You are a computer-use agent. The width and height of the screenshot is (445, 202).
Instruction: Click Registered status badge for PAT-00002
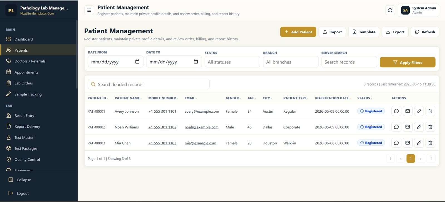371,127
